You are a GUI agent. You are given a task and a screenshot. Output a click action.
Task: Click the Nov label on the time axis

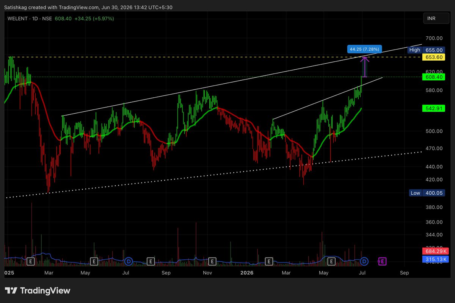pos(207,273)
